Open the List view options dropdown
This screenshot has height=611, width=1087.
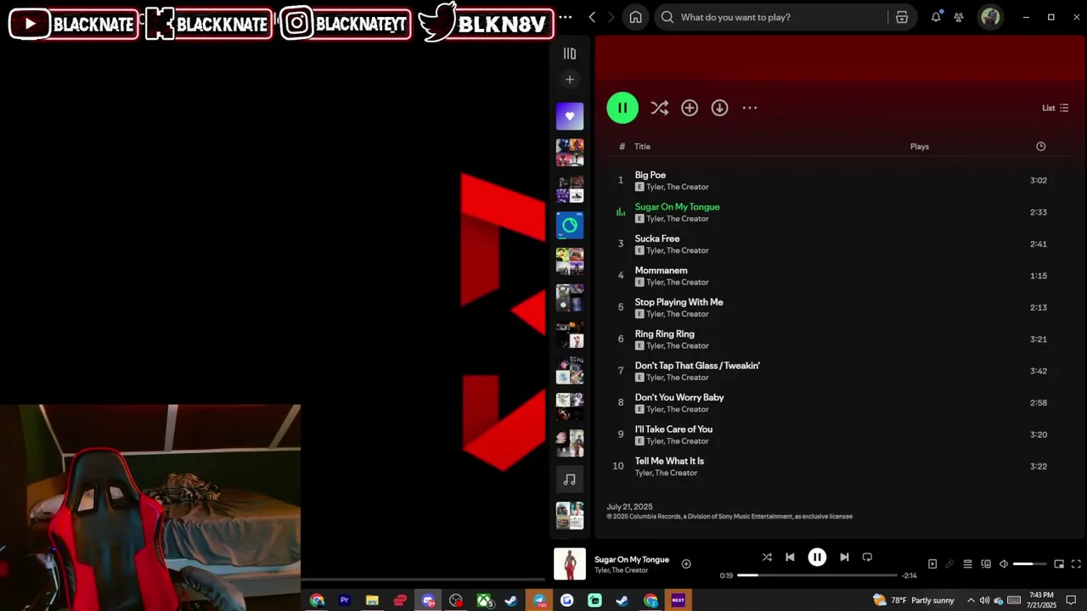click(x=1056, y=108)
